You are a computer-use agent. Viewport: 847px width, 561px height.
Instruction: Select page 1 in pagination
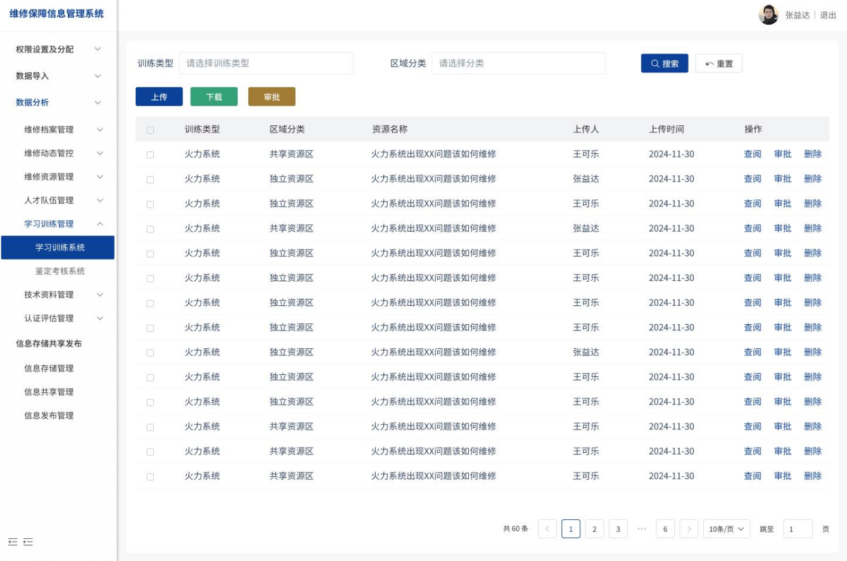click(571, 529)
